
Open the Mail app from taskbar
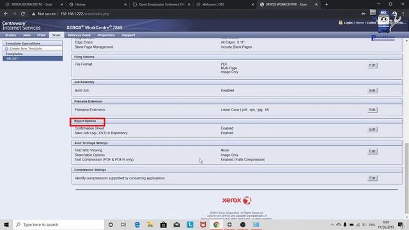176,224
